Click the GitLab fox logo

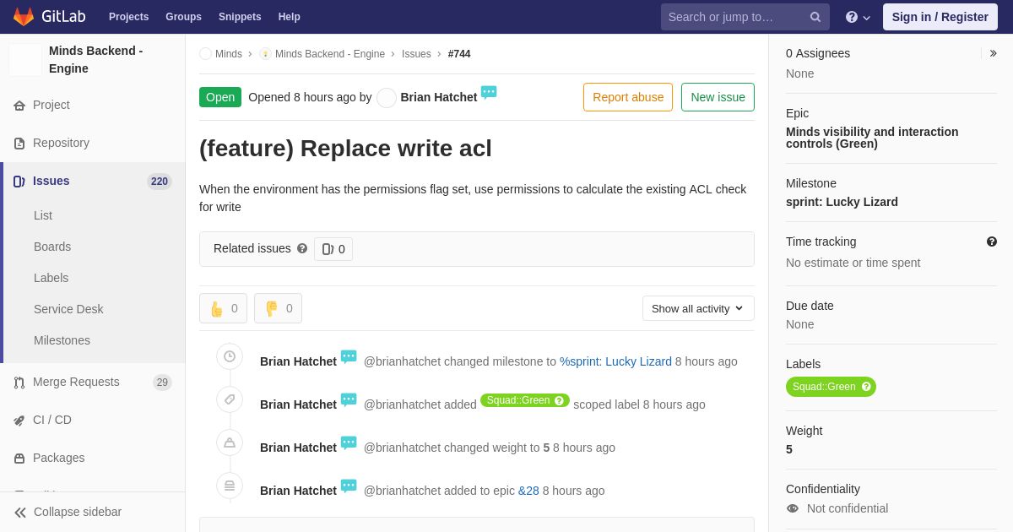pyautogui.click(x=24, y=17)
